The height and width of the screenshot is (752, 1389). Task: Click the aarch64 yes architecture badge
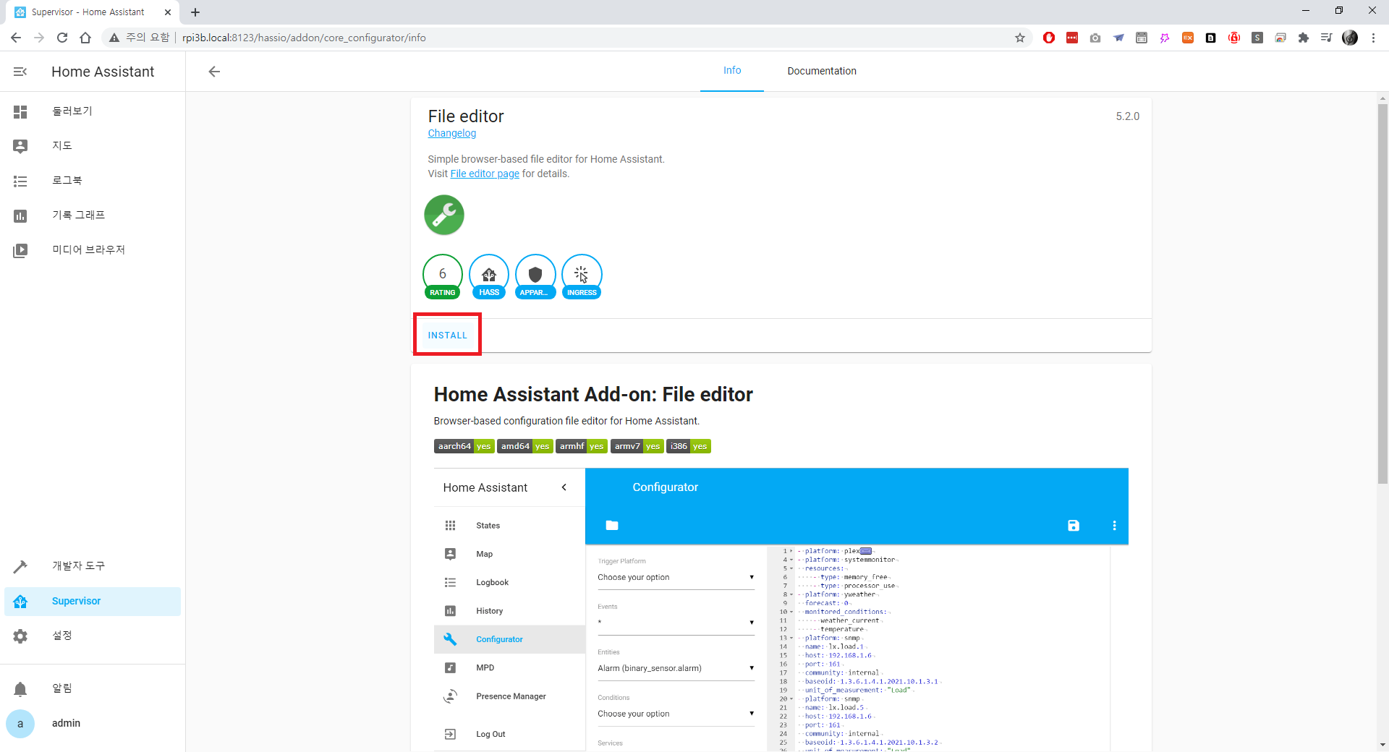(x=464, y=446)
